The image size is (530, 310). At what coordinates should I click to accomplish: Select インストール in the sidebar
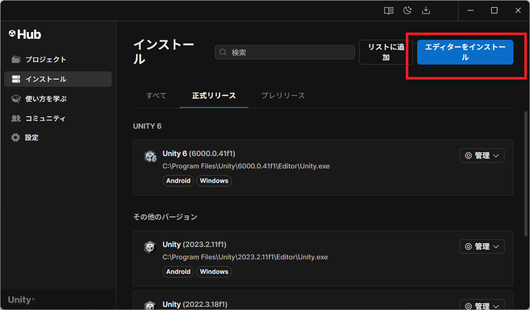pos(58,79)
